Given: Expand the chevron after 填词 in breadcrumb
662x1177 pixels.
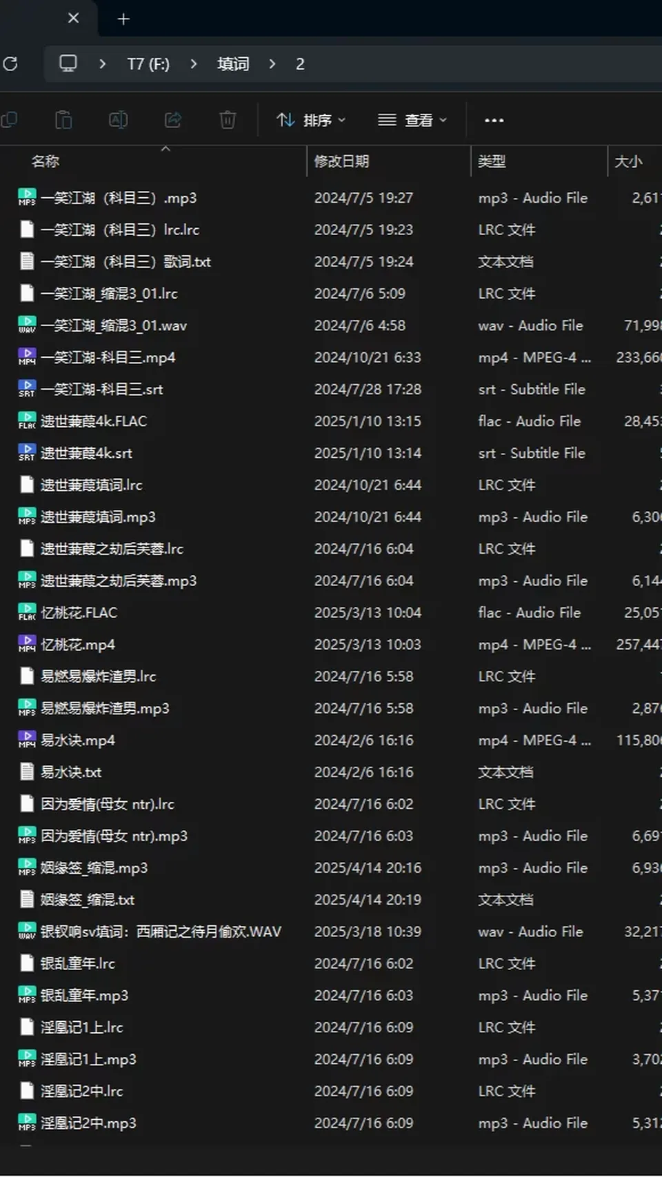Looking at the screenshot, I should [272, 64].
